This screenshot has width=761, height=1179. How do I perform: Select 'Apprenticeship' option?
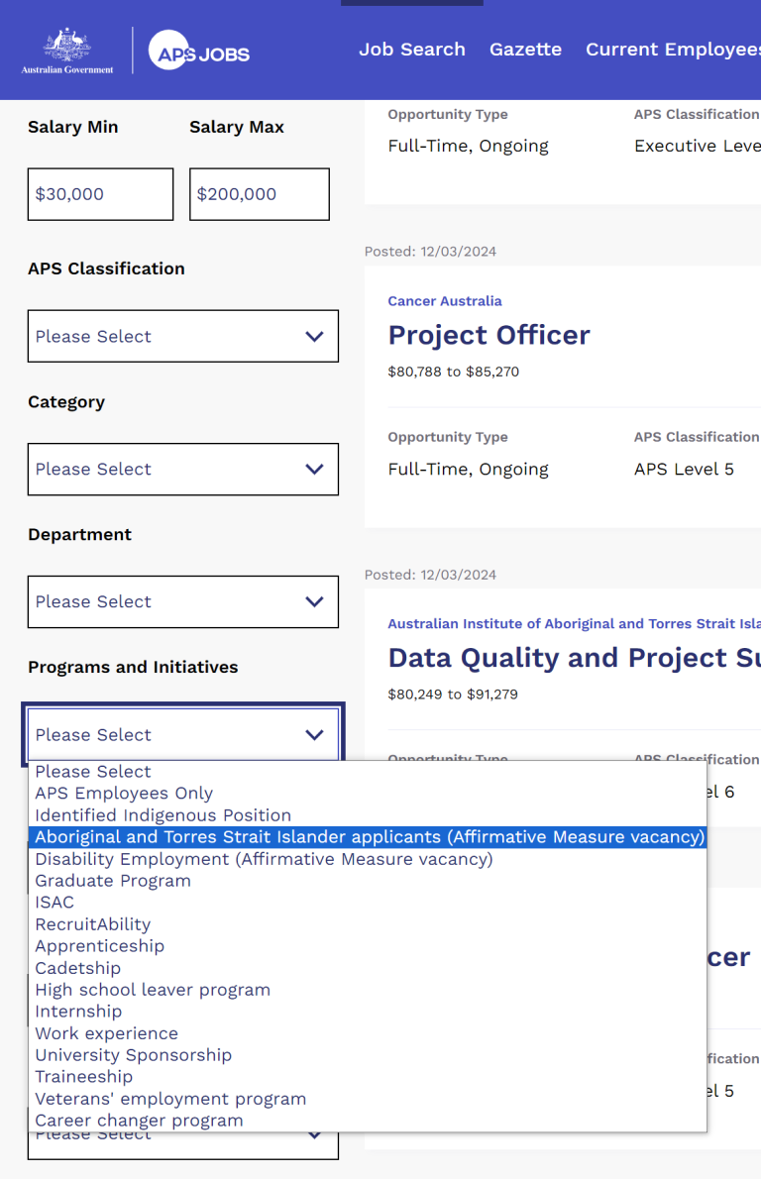tap(367, 946)
